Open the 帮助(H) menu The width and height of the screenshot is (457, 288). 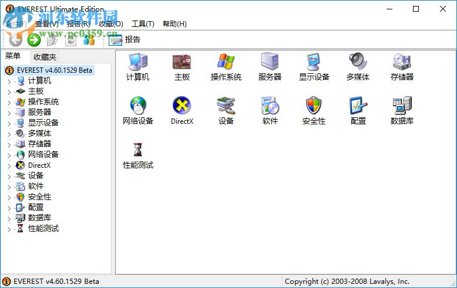pyautogui.click(x=174, y=24)
